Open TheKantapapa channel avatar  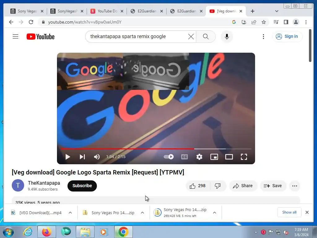tap(18, 185)
